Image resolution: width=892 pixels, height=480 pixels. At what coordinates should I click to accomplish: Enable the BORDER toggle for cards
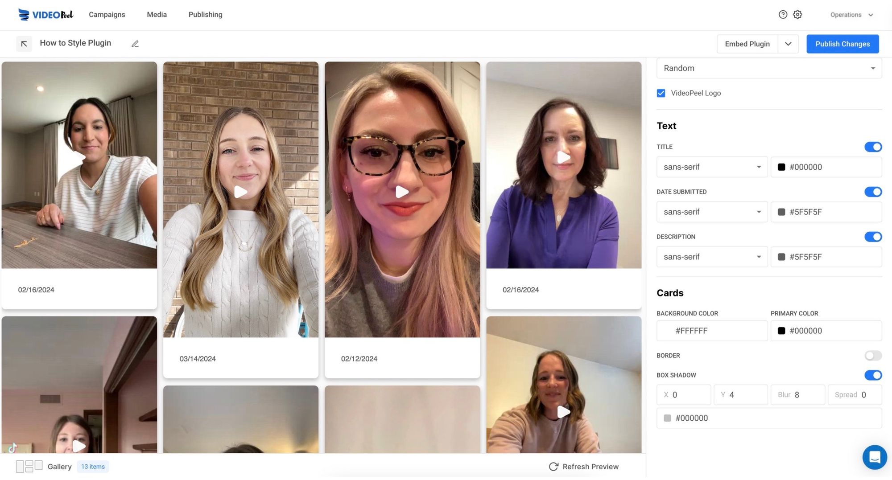pyautogui.click(x=873, y=356)
